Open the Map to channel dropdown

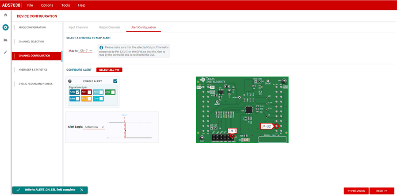coord(86,51)
